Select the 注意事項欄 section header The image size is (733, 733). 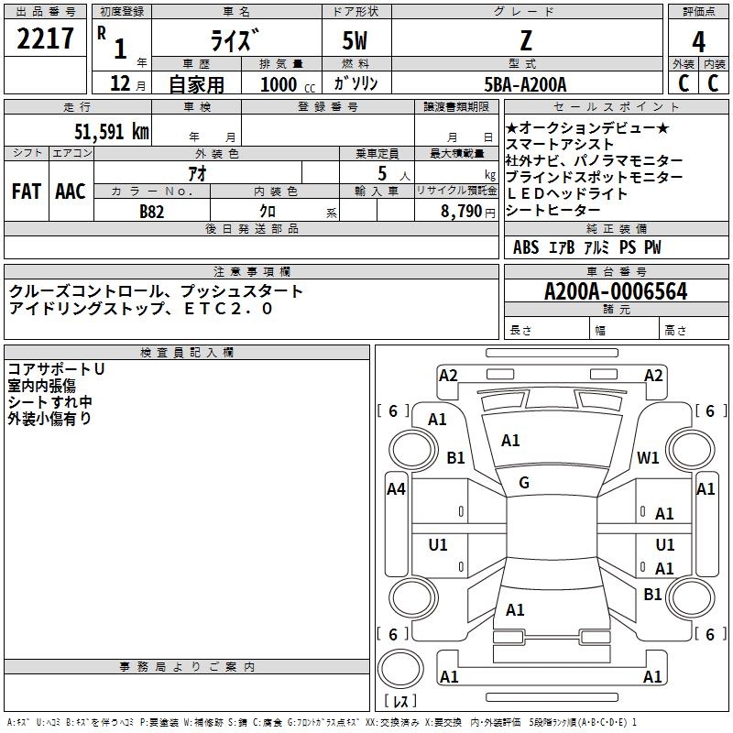pyautogui.click(x=252, y=271)
